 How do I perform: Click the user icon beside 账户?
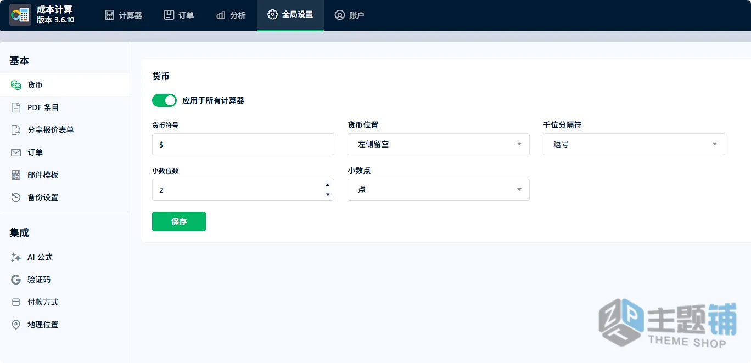(340, 15)
